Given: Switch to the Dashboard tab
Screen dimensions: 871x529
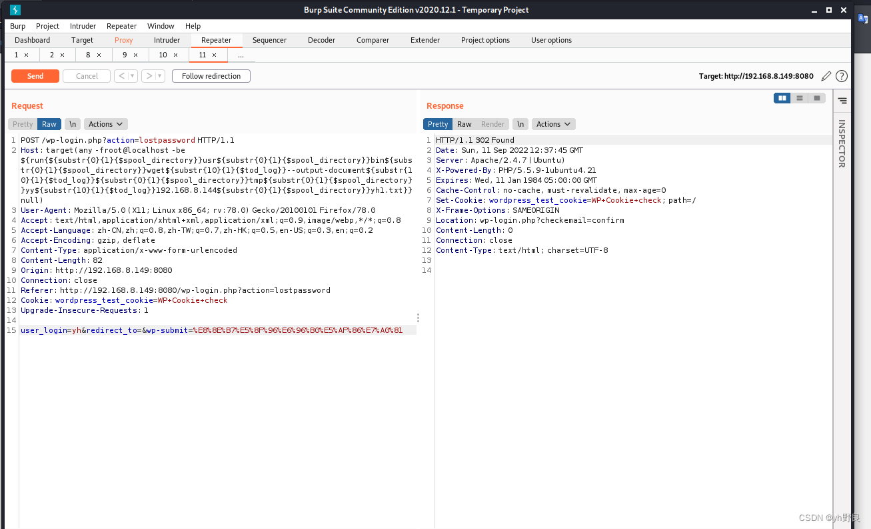Looking at the screenshot, I should click(32, 40).
